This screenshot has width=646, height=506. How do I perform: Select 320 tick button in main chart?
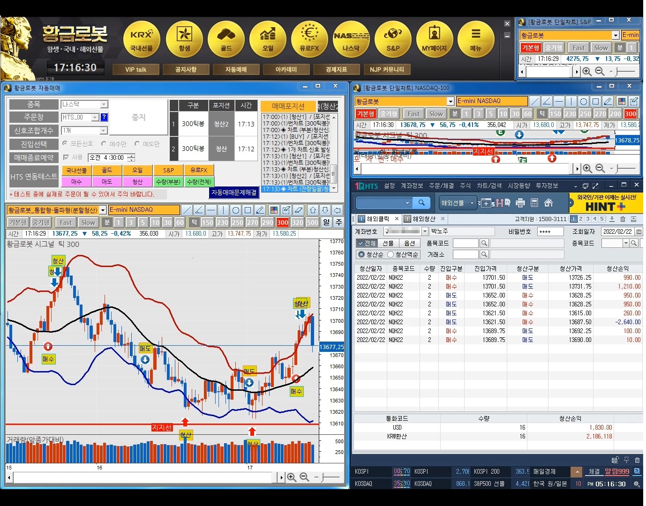[297, 223]
